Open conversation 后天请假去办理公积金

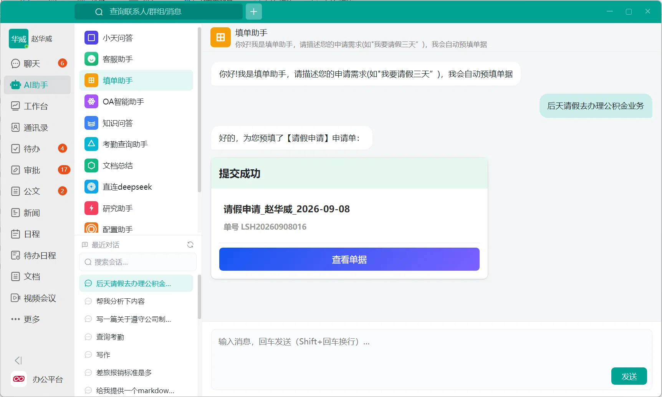click(x=136, y=283)
